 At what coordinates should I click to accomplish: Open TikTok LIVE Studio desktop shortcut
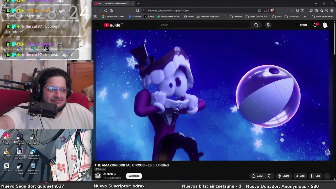tap(7, 139)
